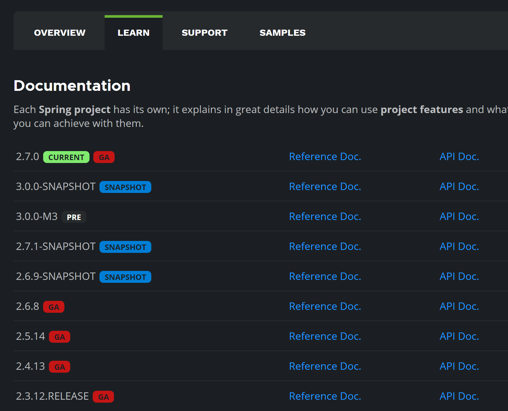Image resolution: width=508 pixels, height=411 pixels.
Task: Click the 2.6.9-SNAPSHOT version text
Action: [56, 276]
